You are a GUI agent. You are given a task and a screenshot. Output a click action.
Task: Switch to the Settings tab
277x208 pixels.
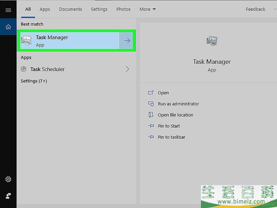tap(99, 9)
